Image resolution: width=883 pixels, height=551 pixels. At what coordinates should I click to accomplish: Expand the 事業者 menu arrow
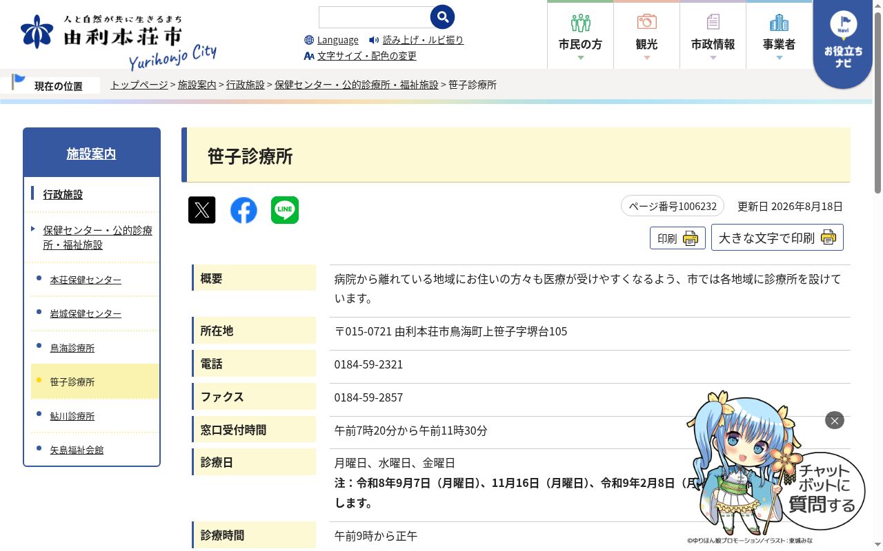point(779,58)
